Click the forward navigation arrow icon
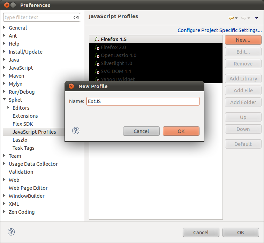Image resolution: width=264 pixels, height=243 pixels. click(244, 18)
